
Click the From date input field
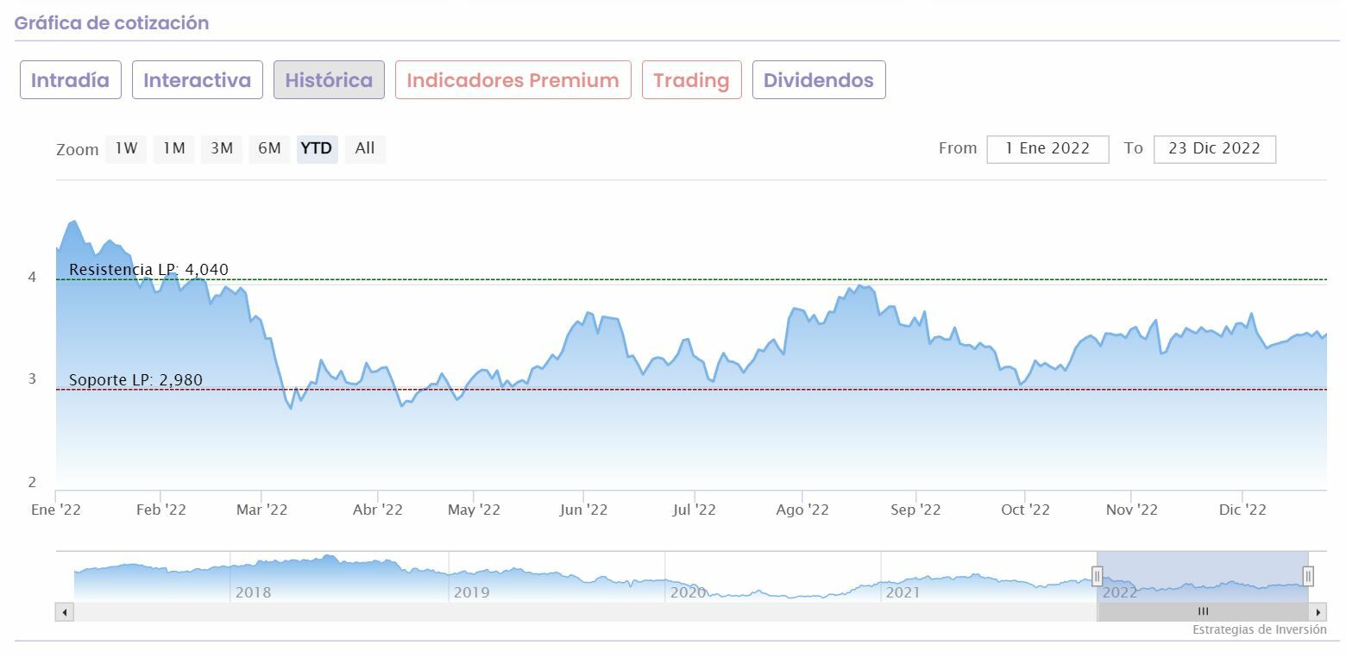click(1047, 148)
